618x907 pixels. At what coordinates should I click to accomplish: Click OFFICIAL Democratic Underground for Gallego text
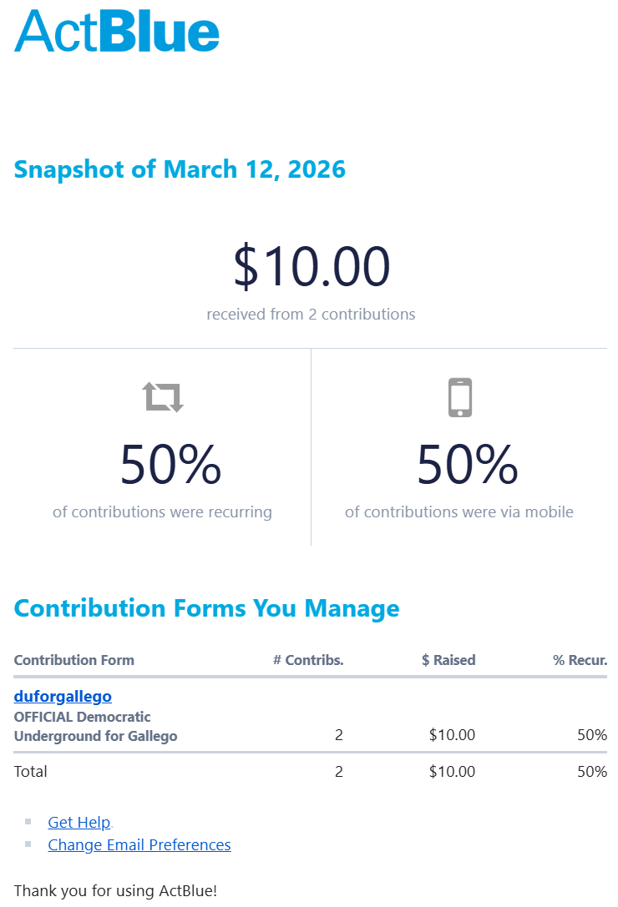[95, 726]
